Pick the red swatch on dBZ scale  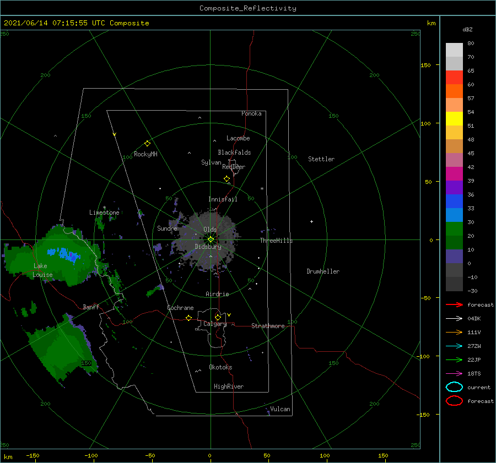tap(454, 78)
